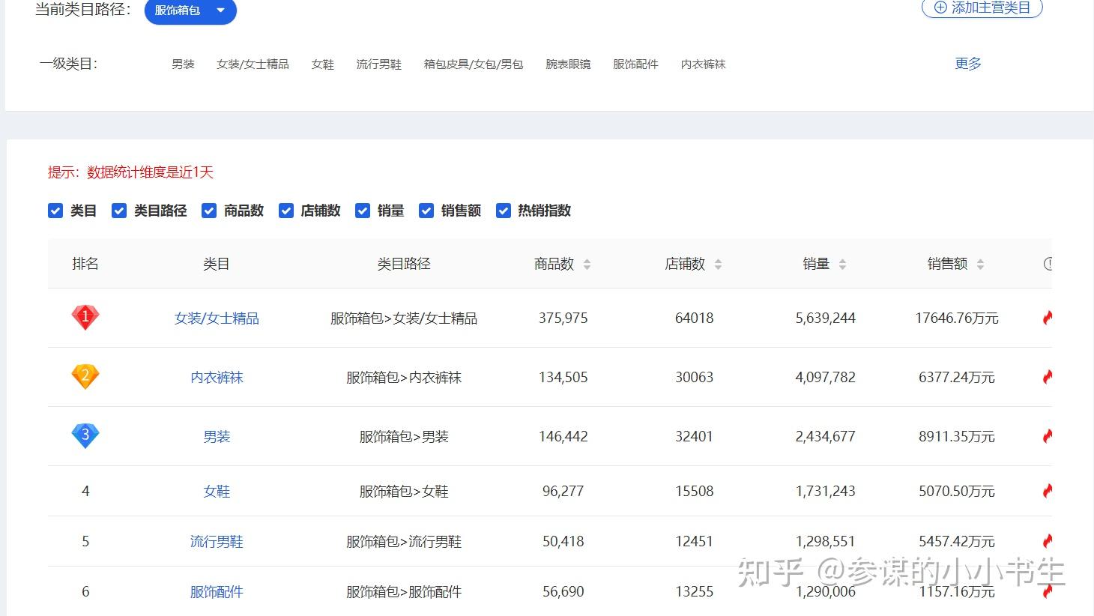Click flame icon in 女鞋 table row

click(1048, 491)
